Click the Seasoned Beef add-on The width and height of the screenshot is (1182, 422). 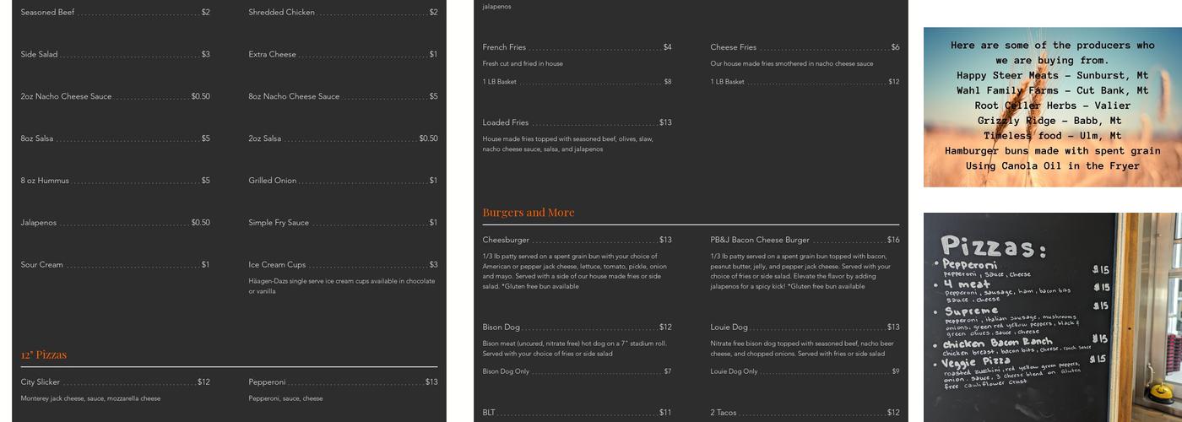pyautogui.click(x=48, y=13)
